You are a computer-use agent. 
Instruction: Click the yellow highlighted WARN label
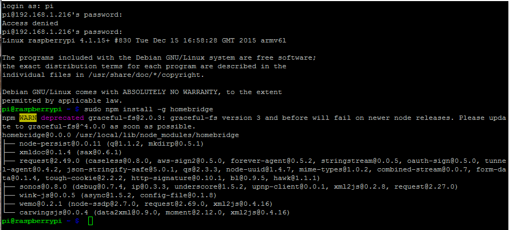(x=28, y=118)
